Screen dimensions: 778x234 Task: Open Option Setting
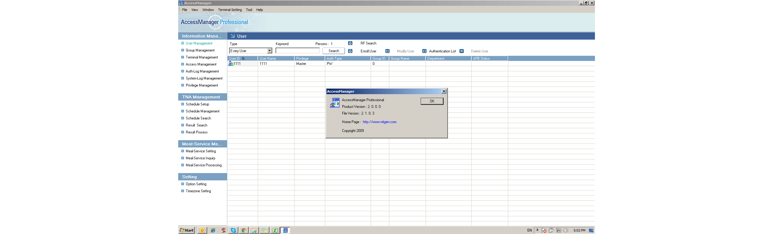click(x=196, y=184)
